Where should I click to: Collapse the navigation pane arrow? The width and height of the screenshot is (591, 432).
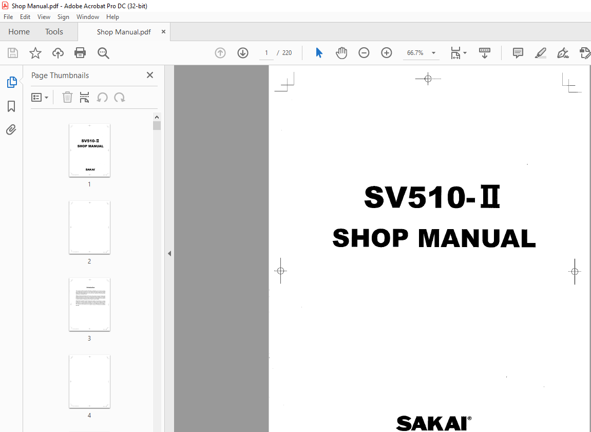(x=169, y=253)
